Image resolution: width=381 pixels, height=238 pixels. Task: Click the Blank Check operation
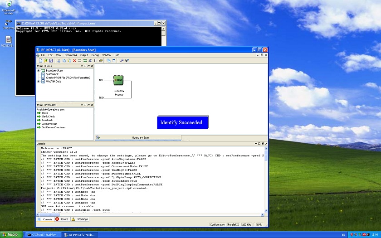click(x=48, y=117)
